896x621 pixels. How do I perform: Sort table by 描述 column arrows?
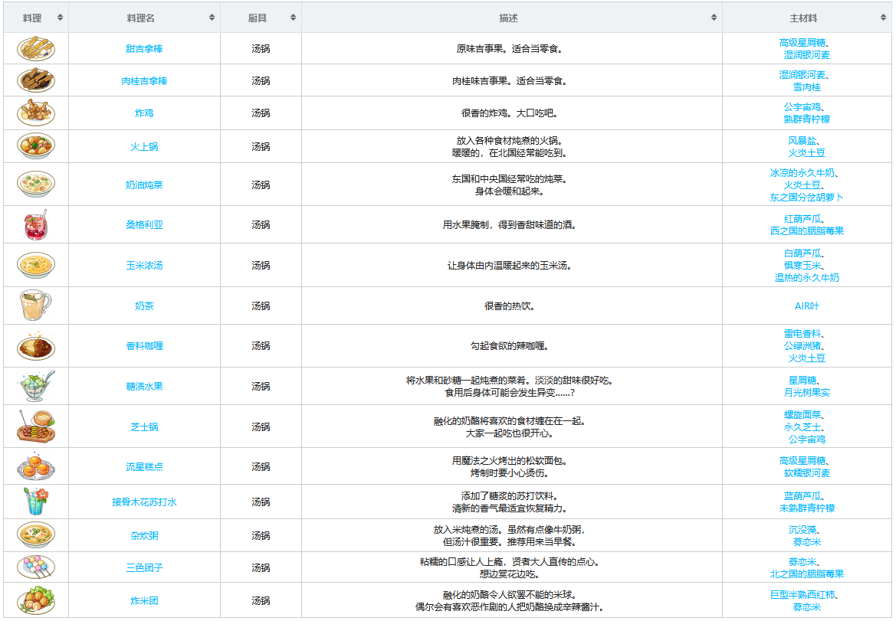tap(714, 18)
